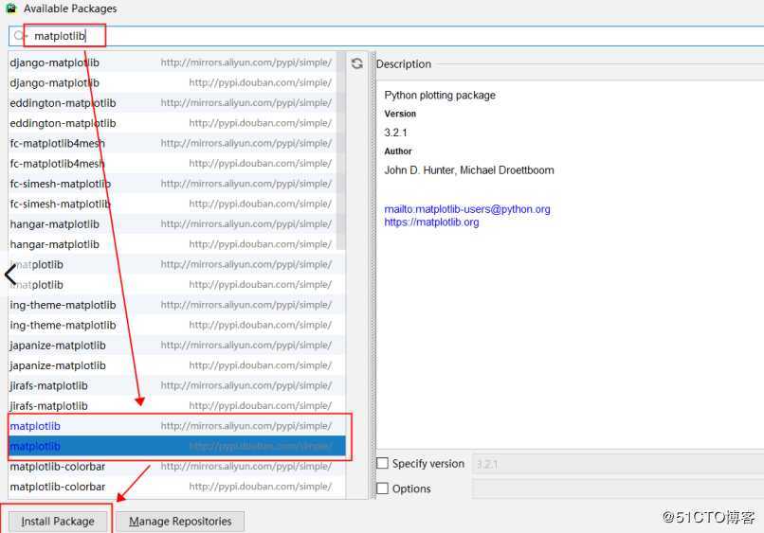Click the PyCharm icon in the title bar
Screen dimensions: 764x533
point(10,8)
